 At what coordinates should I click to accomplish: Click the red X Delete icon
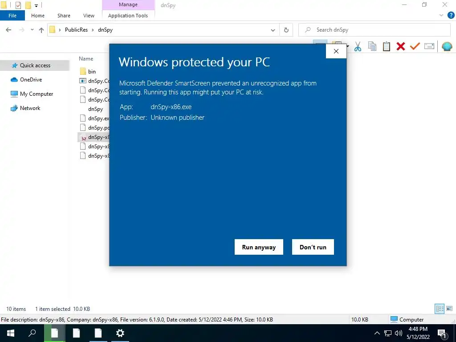click(400, 46)
